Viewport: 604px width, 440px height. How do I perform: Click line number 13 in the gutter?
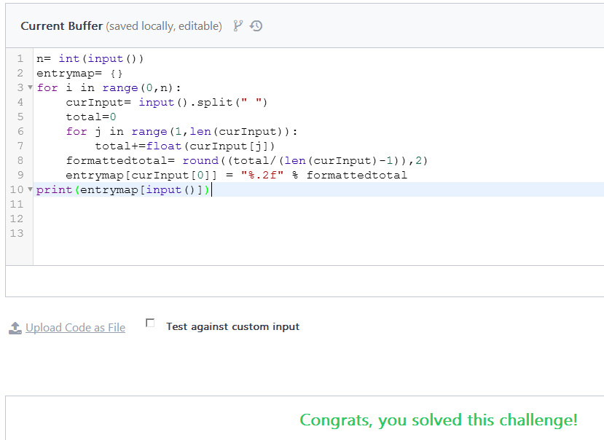[x=17, y=233]
